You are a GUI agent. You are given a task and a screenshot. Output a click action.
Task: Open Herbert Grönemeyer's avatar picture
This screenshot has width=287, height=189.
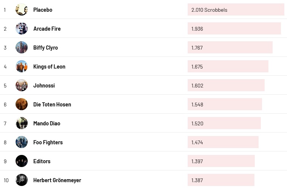click(22, 180)
